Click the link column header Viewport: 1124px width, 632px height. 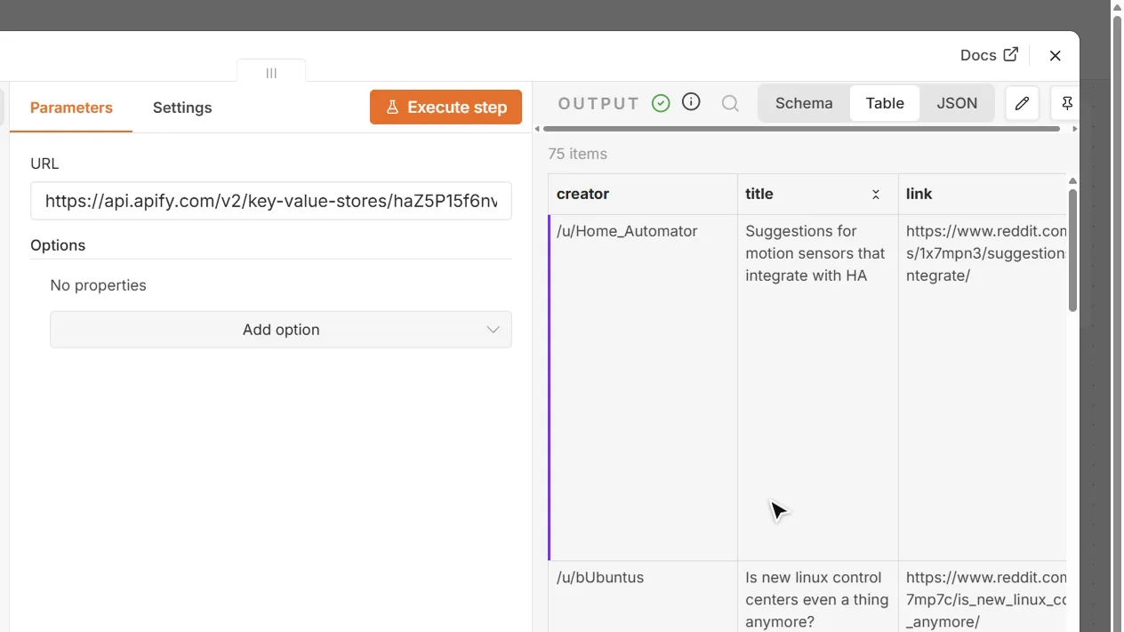(x=983, y=194)
